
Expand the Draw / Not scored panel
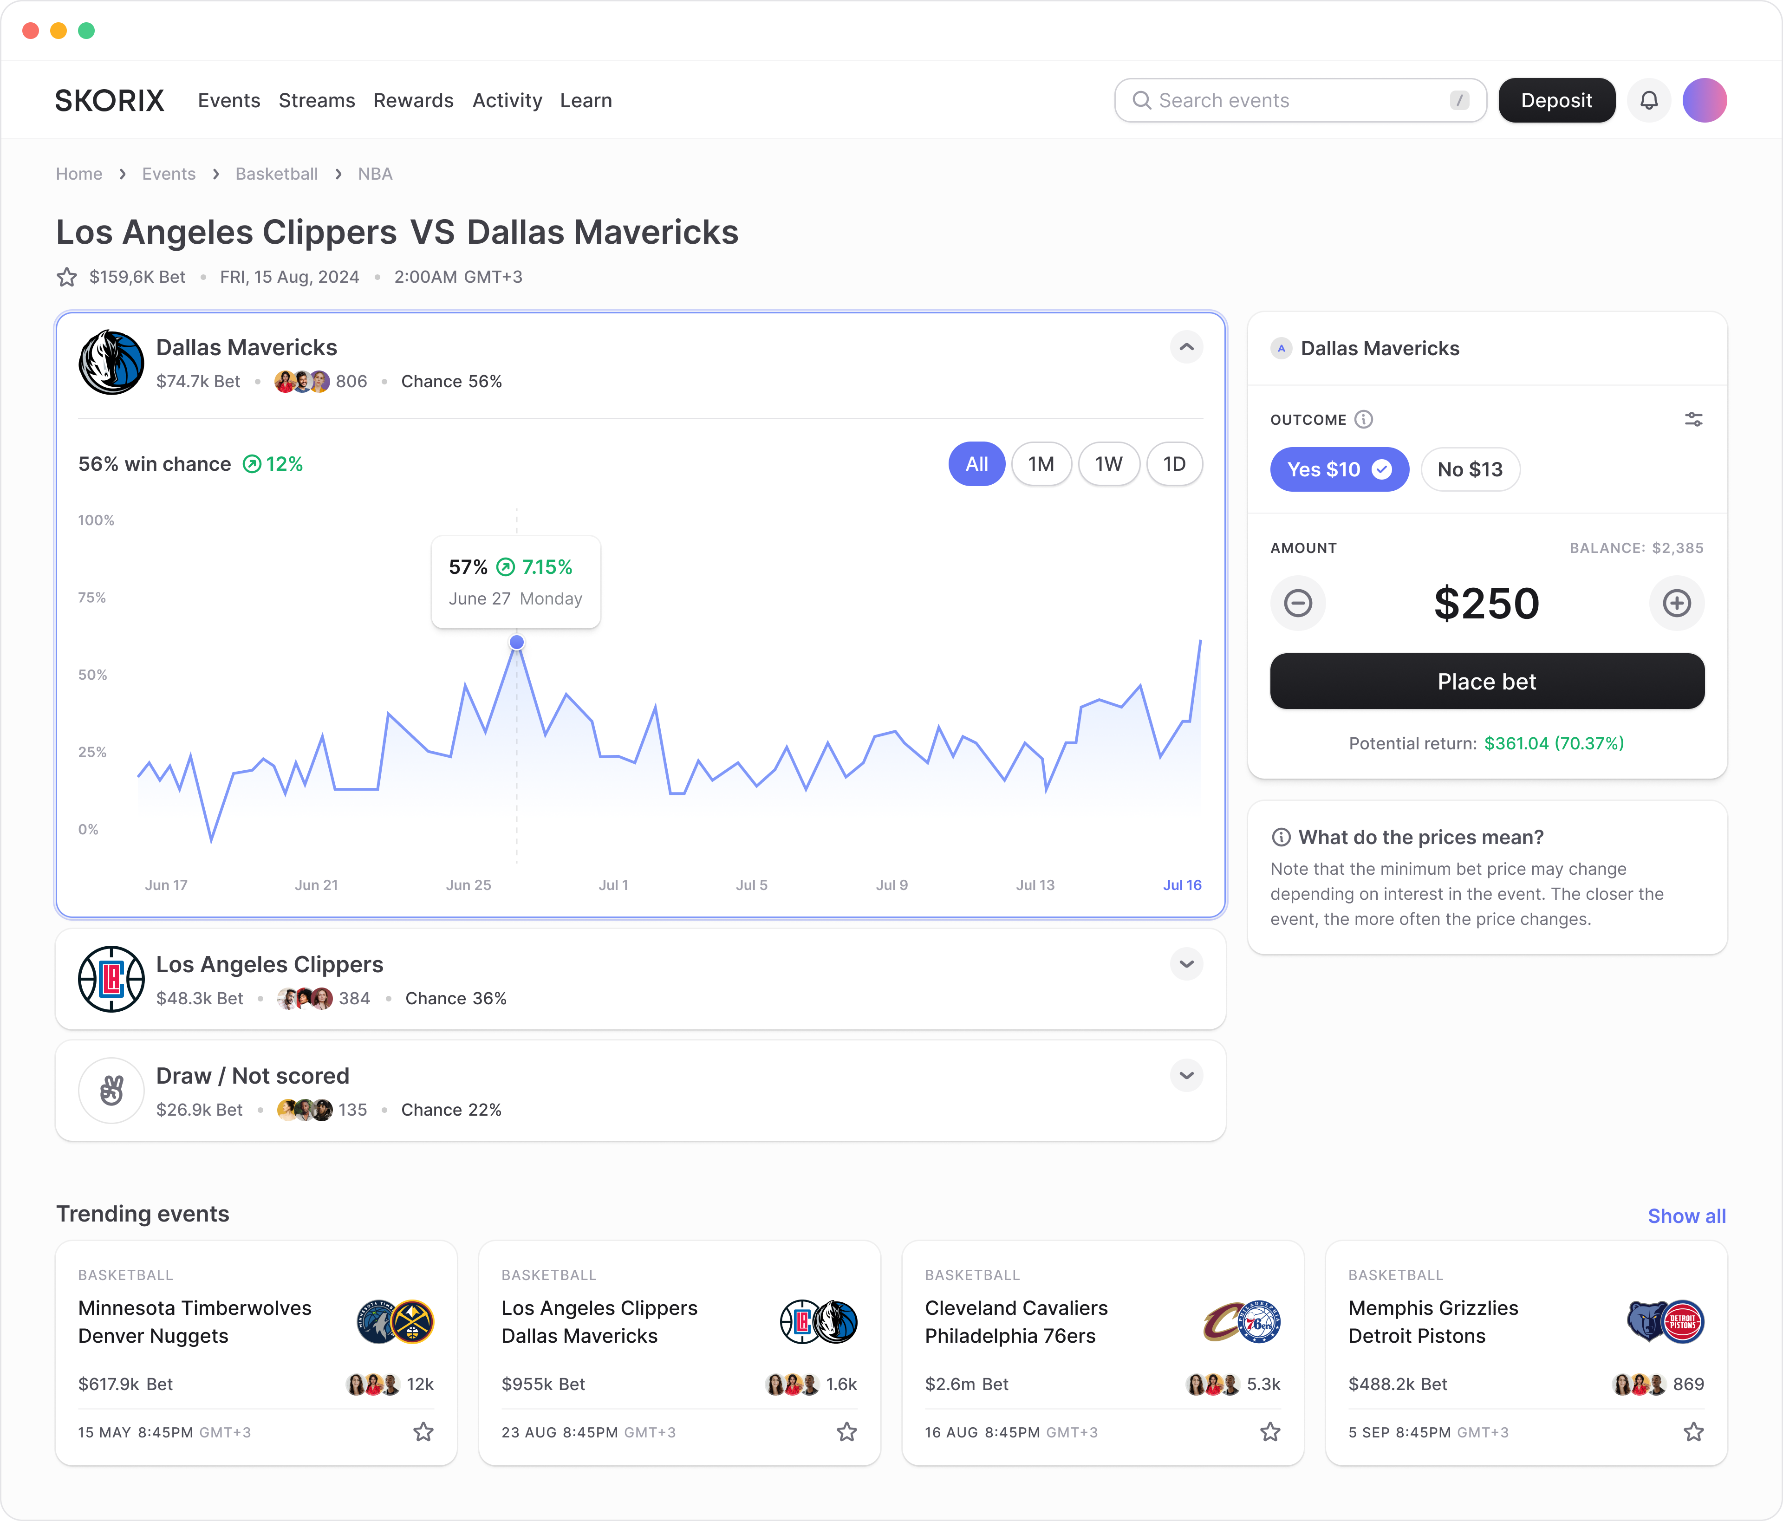[x=1186, y=1075]
